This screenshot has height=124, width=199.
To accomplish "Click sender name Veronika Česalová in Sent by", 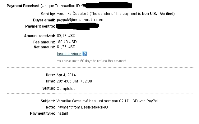I will pos(72,14).
